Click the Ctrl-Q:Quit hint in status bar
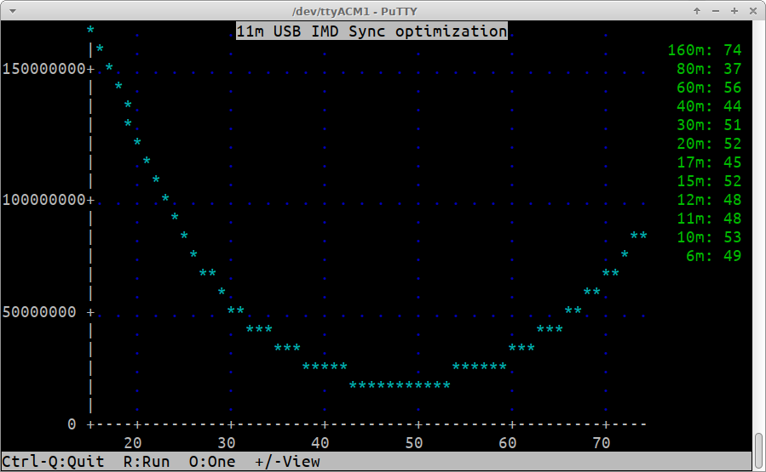 53,462
